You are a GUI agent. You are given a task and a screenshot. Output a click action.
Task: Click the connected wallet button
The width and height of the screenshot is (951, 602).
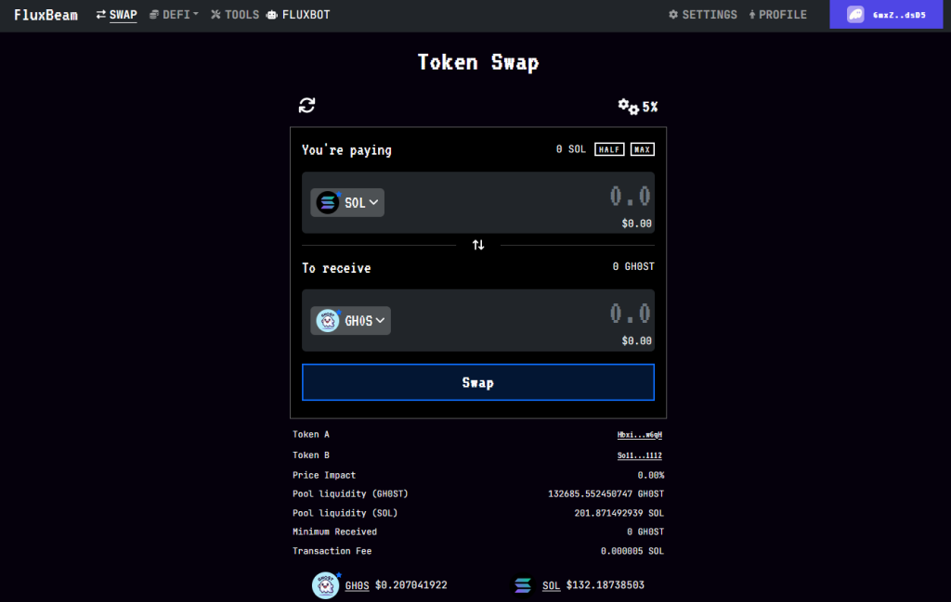(x=886, y=15)
